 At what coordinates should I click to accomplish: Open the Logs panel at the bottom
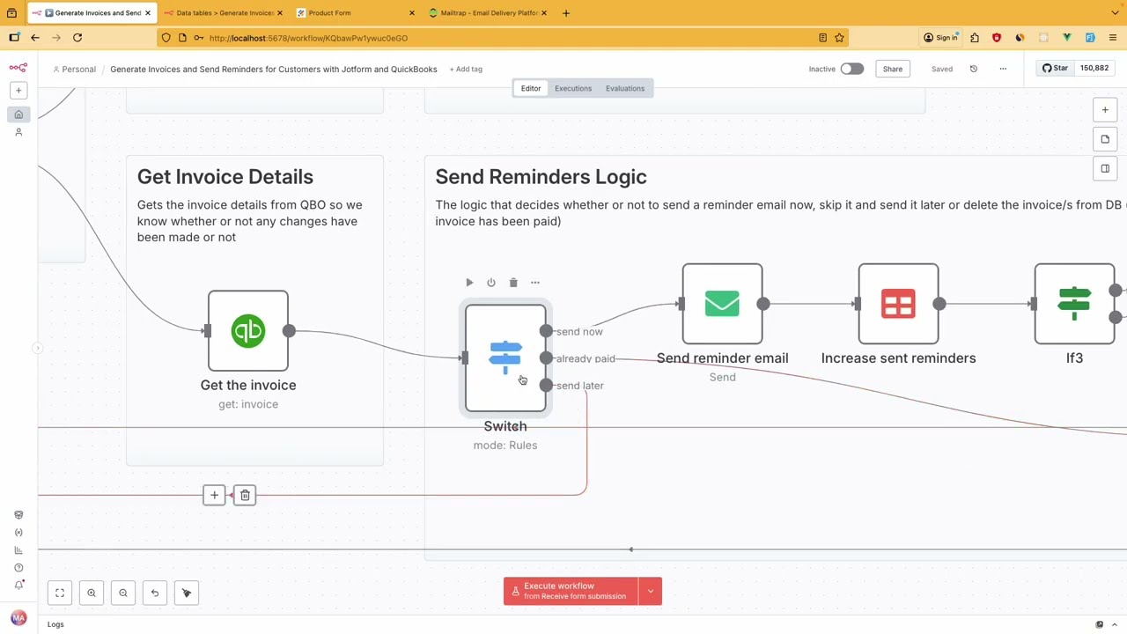coord(55,624)
